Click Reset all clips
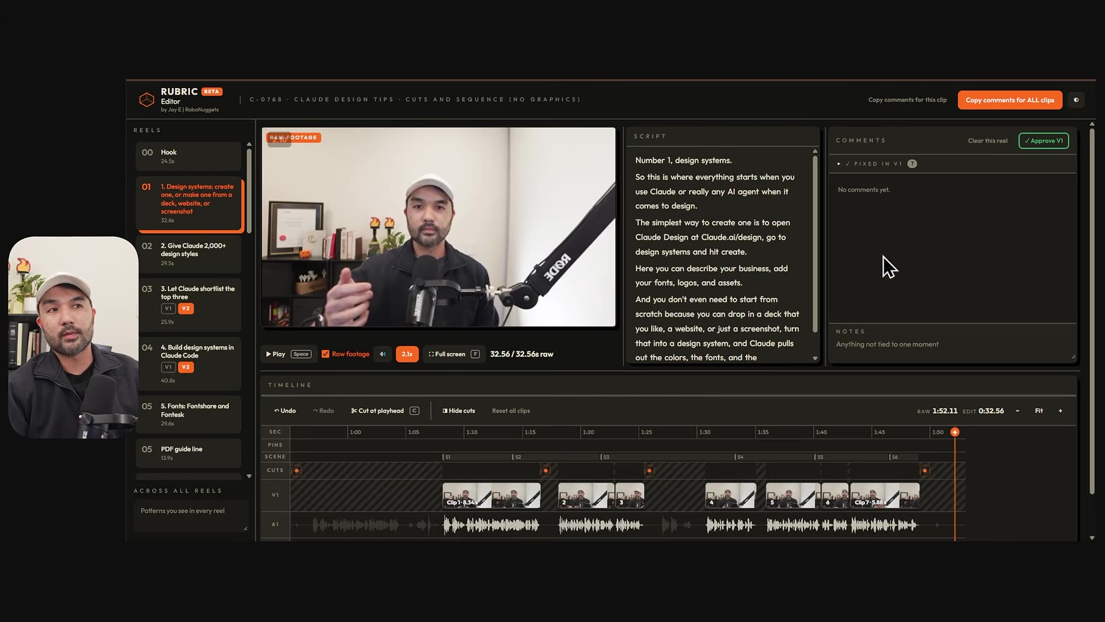Viewport: 1105px width, 622px height. [511, 411]
